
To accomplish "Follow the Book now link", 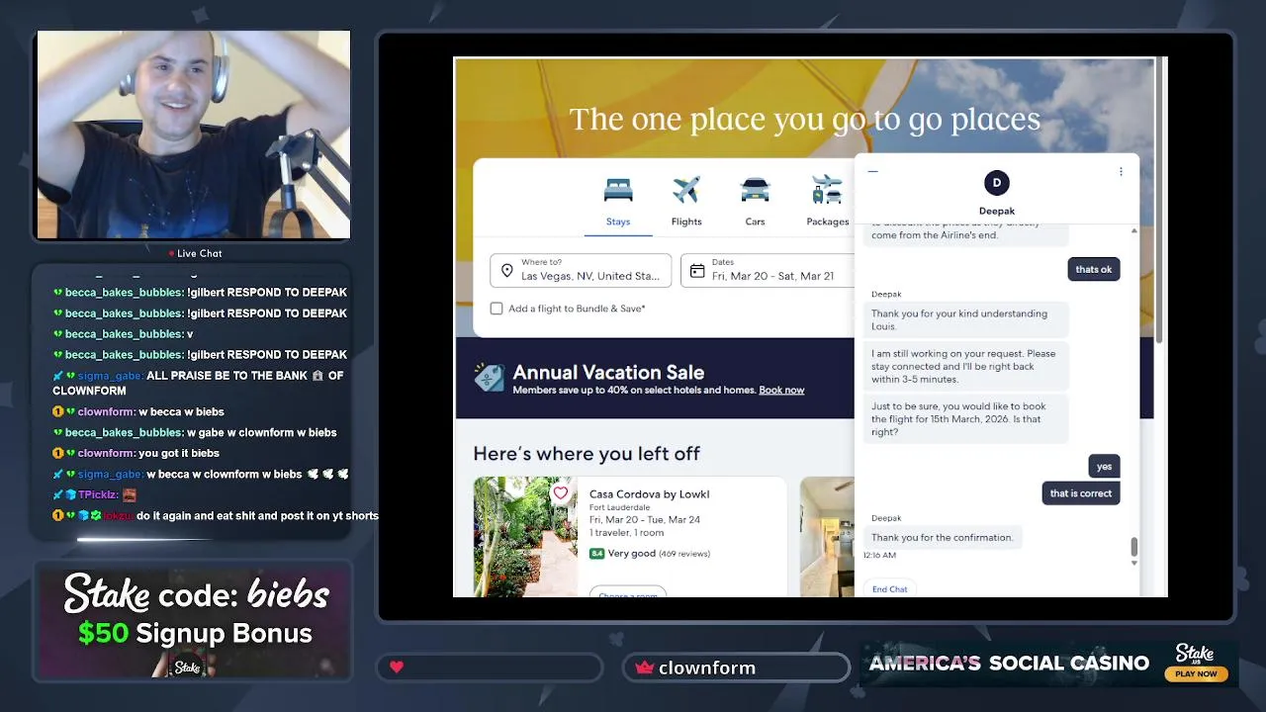I will click(x=781, y=390).
